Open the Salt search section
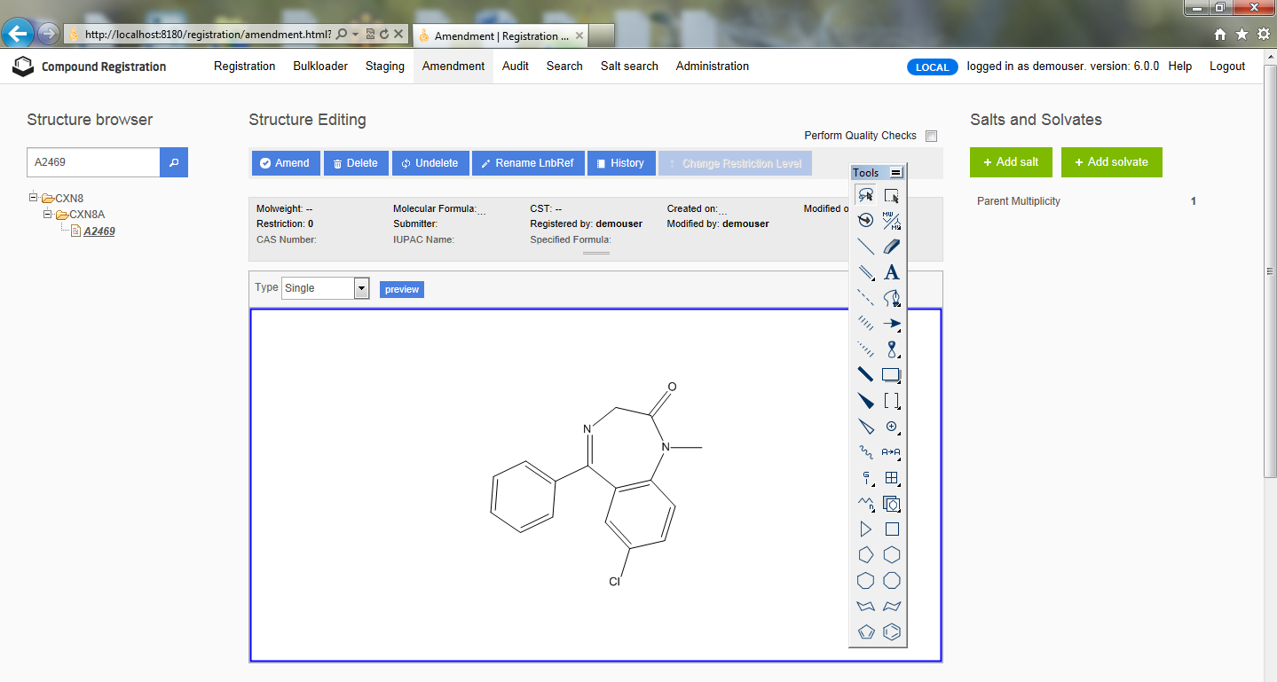 point(628,66)
